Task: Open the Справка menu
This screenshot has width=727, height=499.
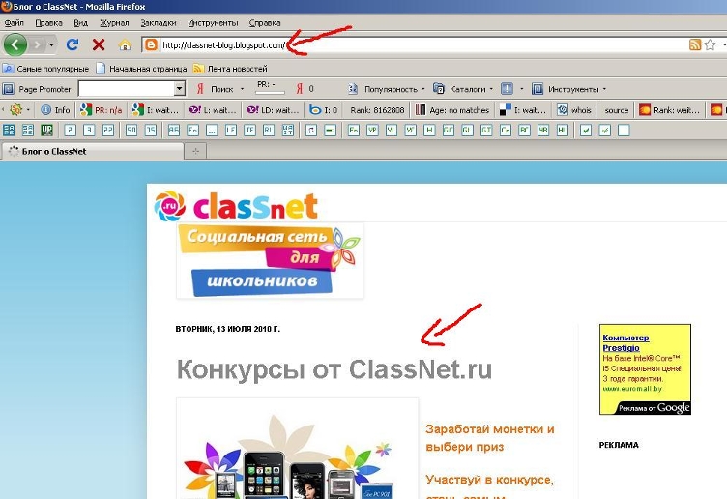Action: tap(265, 22)
